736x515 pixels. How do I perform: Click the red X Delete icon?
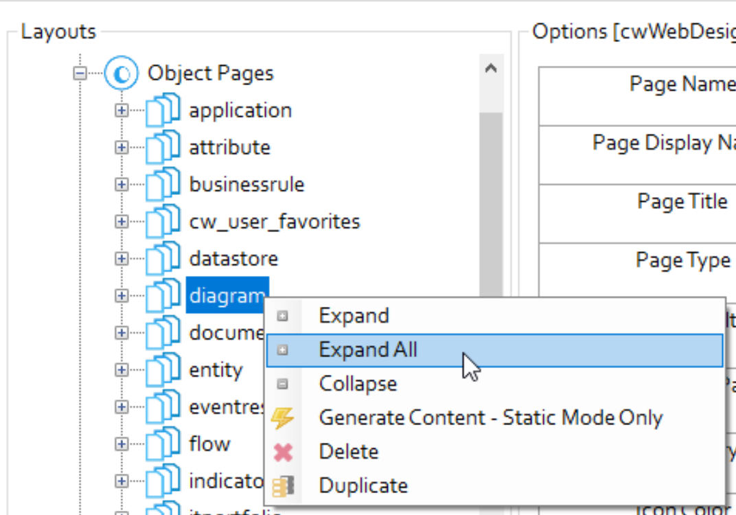click(x=282, y=452)
